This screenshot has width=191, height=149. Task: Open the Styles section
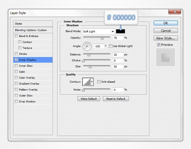33,24
